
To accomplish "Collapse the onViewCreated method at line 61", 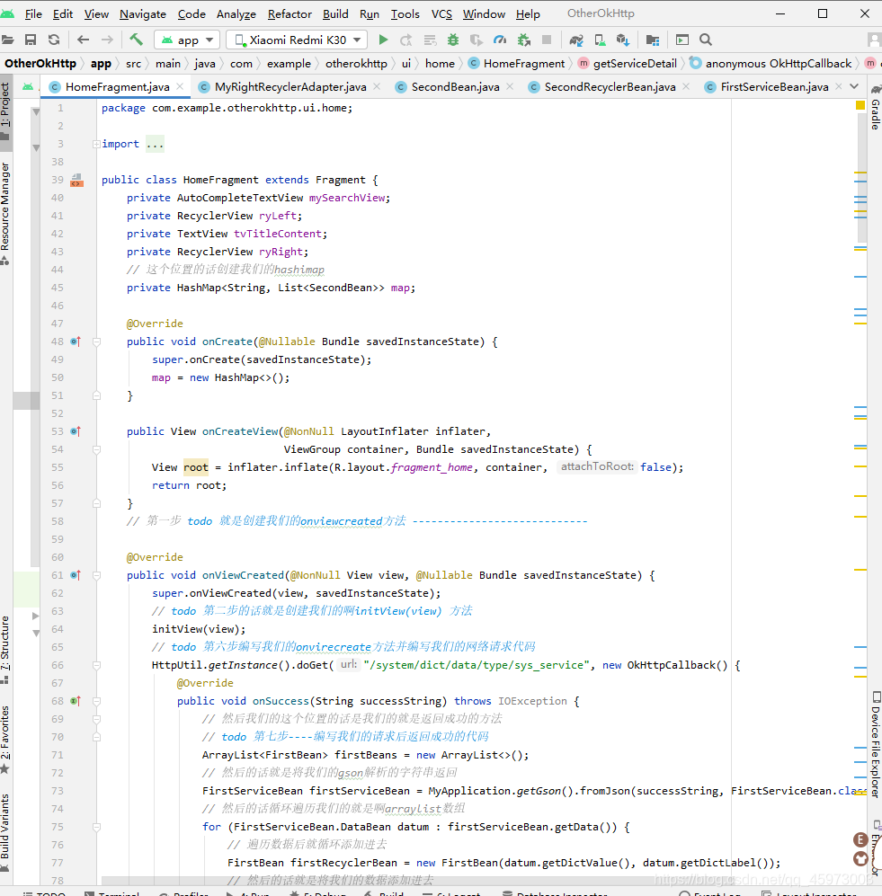I will (x=96, y=575).
